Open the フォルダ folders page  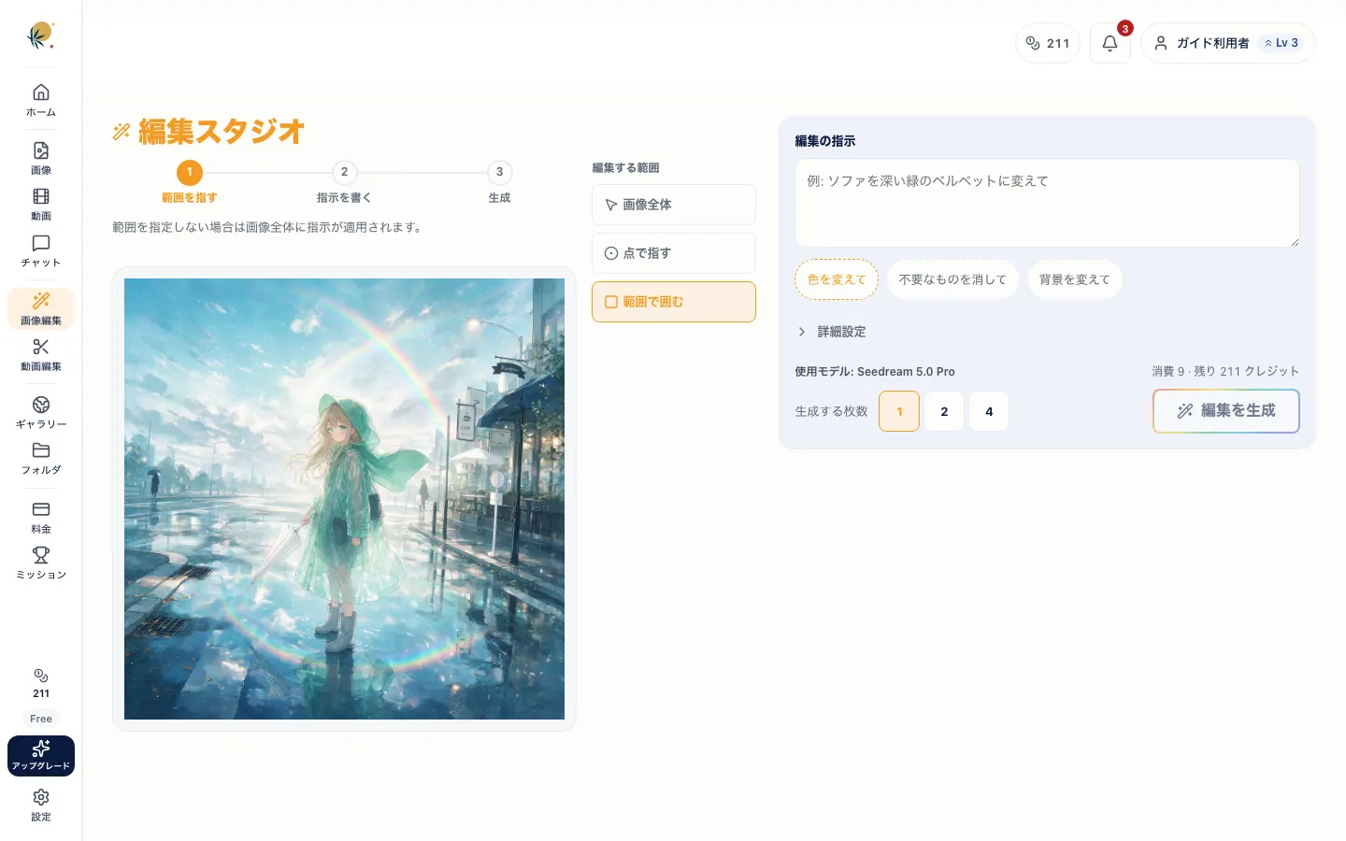tap(41, 459)
